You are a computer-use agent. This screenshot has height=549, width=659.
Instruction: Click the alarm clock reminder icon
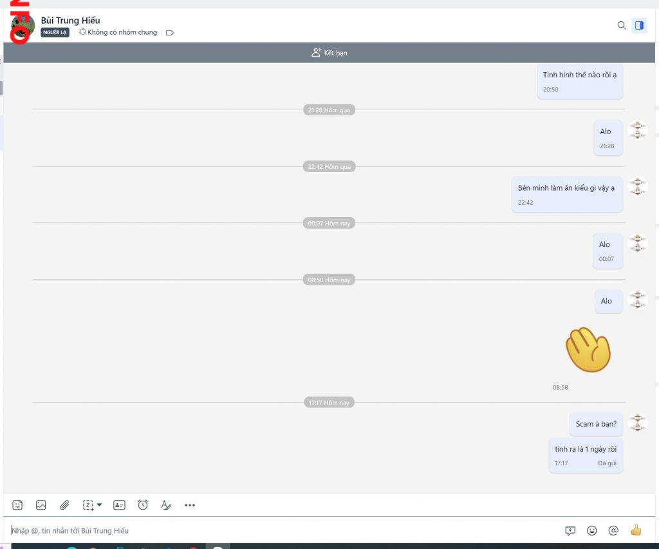[143, 505]
